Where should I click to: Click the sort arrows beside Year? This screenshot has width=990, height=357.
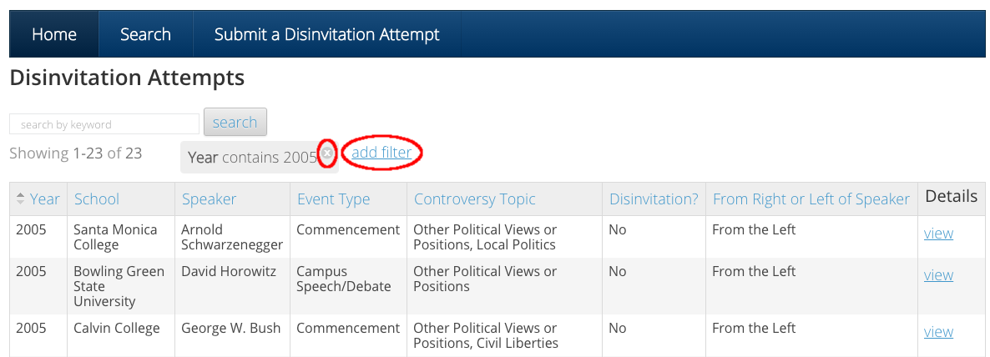tap(21, 199)
